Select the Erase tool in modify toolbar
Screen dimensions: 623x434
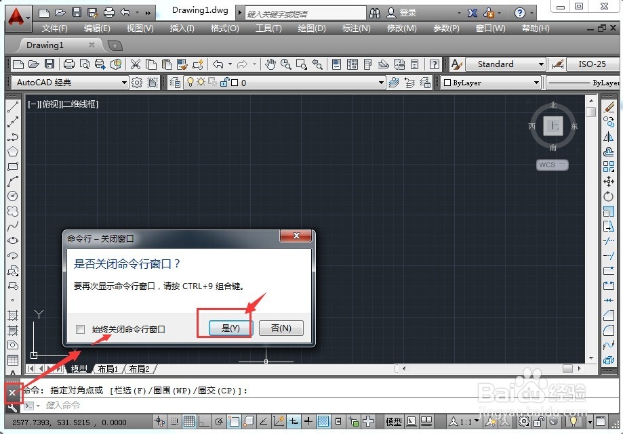click(x=609, y=107)
